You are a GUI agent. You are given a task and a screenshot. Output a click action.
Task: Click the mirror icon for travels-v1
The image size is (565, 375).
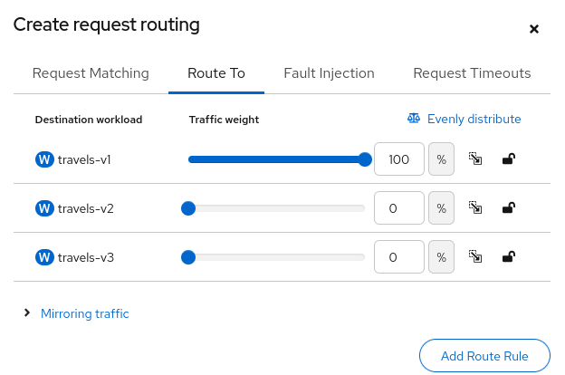pyautogui.click(x=474, y=159)
